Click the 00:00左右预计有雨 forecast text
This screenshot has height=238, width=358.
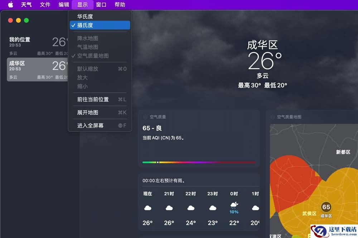[164, 181]
